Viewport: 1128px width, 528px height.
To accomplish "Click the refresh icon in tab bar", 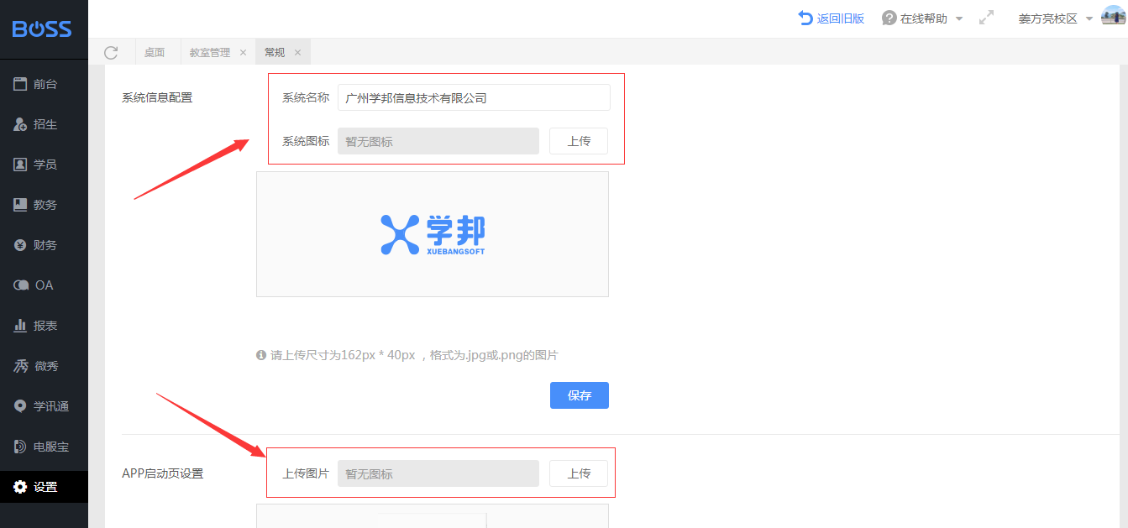I will click(x=111, y=52).
